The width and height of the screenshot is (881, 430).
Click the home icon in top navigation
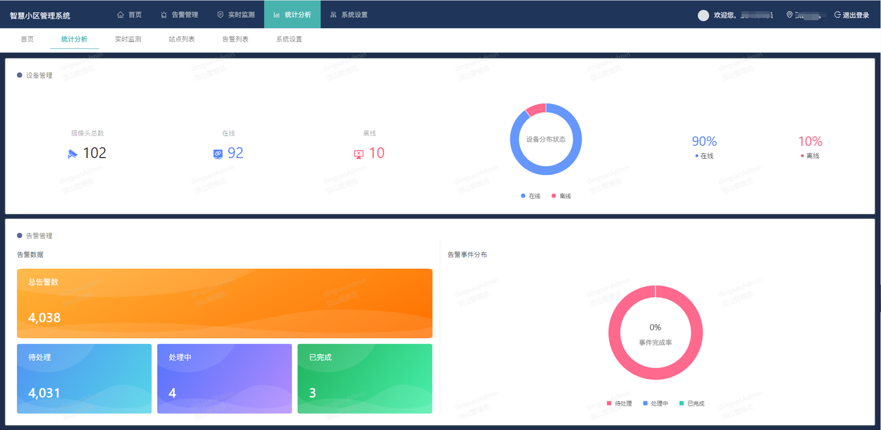point(120,15)
